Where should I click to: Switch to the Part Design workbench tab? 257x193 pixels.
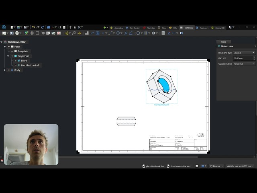(x=133, y=28)
